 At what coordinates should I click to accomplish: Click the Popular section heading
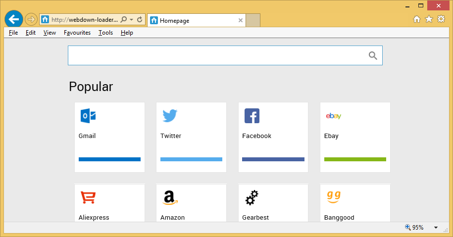(91, 87)
